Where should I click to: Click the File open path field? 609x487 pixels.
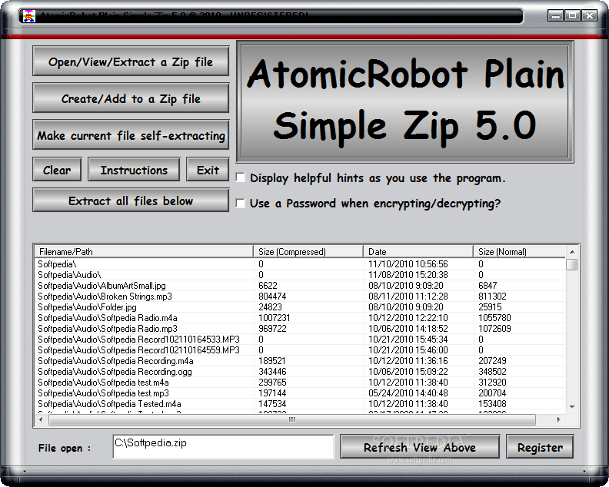pos(223,446)
